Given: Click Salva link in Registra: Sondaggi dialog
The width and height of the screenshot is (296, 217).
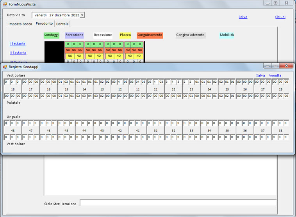Looking at the screenshot, I should click(260, 75).
